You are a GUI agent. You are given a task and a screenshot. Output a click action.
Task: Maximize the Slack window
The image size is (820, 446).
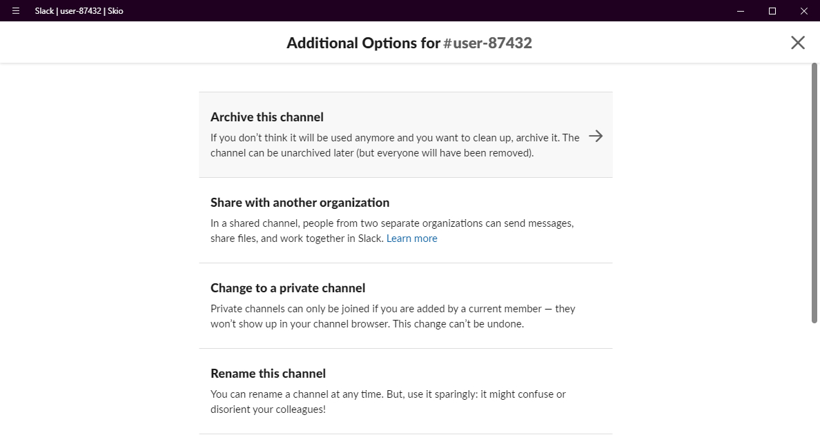pyautogui.click(x=772, y=11)
